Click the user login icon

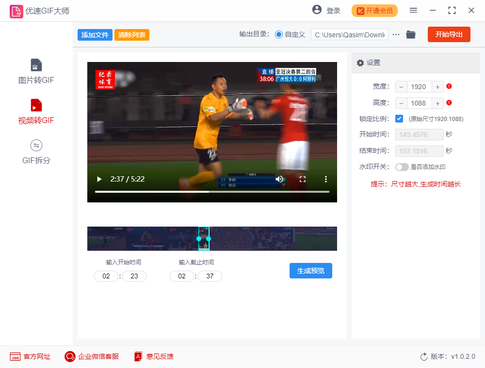coord(318,10)
